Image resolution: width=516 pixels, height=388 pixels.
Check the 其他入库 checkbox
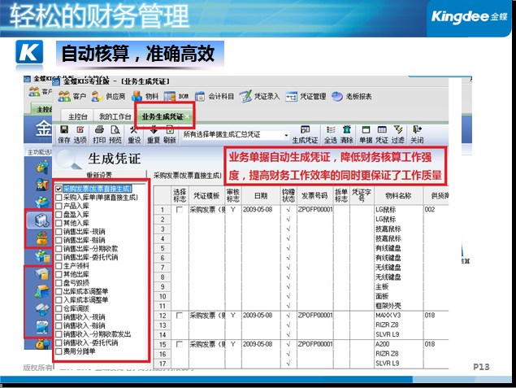59,223
